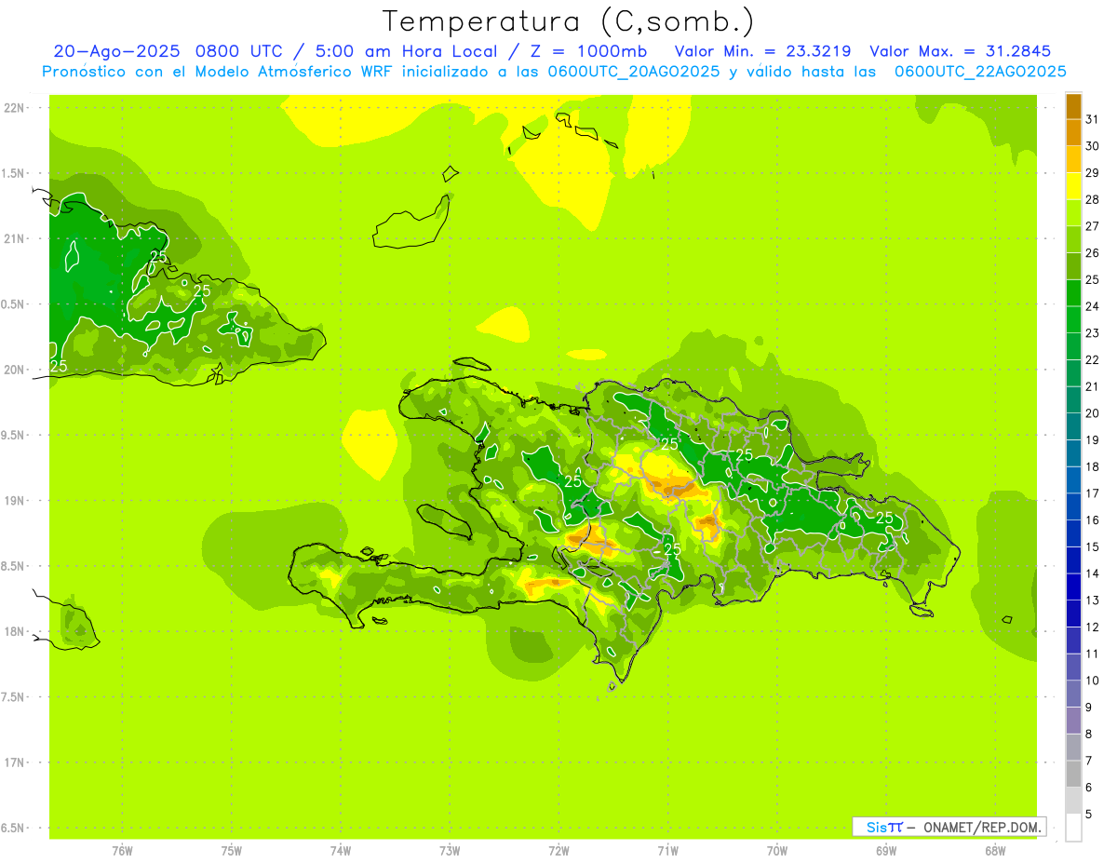The image size is (1117, 863).
Task: Click the topmost brown-orange legend band above 31
Action: click(1073, 106)
